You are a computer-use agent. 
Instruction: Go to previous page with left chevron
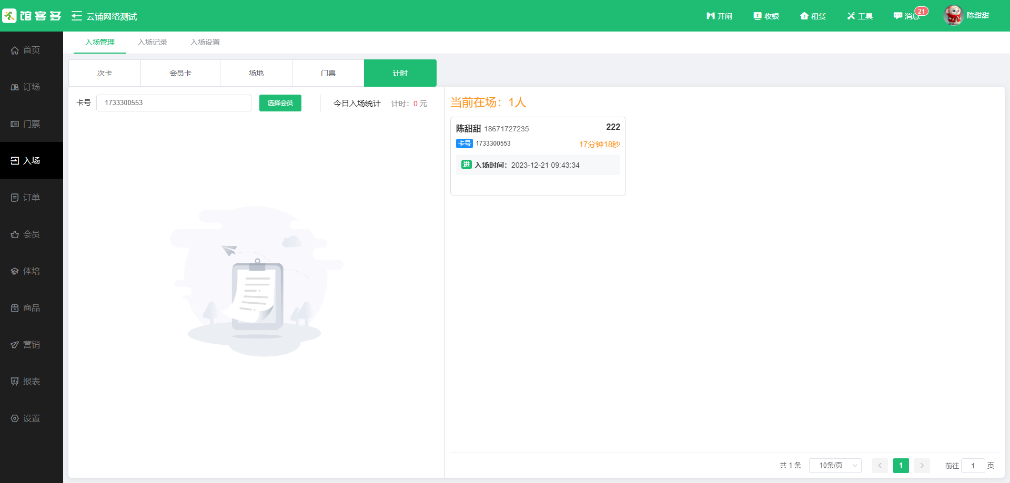click(880, 466)
